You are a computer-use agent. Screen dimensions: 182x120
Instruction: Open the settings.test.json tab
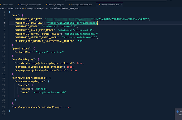pos(56,4)
